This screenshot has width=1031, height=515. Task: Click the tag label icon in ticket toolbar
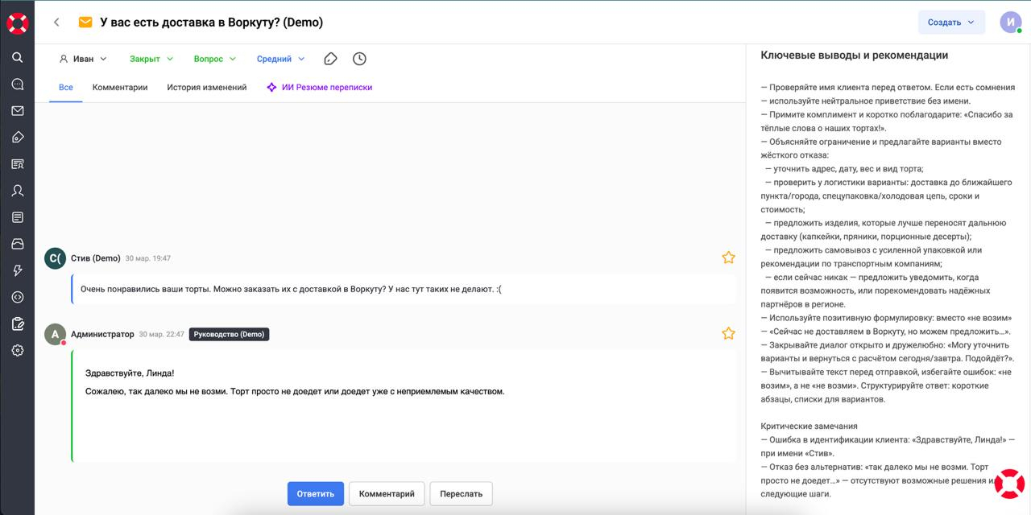pos(330,59)
